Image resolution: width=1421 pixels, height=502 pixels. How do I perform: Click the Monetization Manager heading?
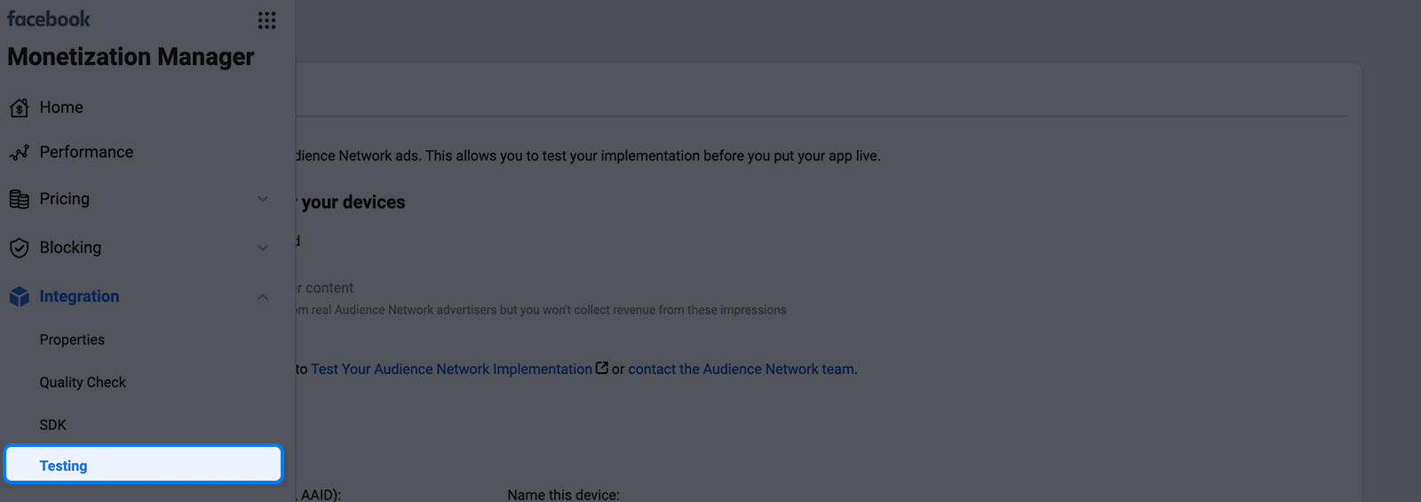pyautogui.click(x=131, y=57)
